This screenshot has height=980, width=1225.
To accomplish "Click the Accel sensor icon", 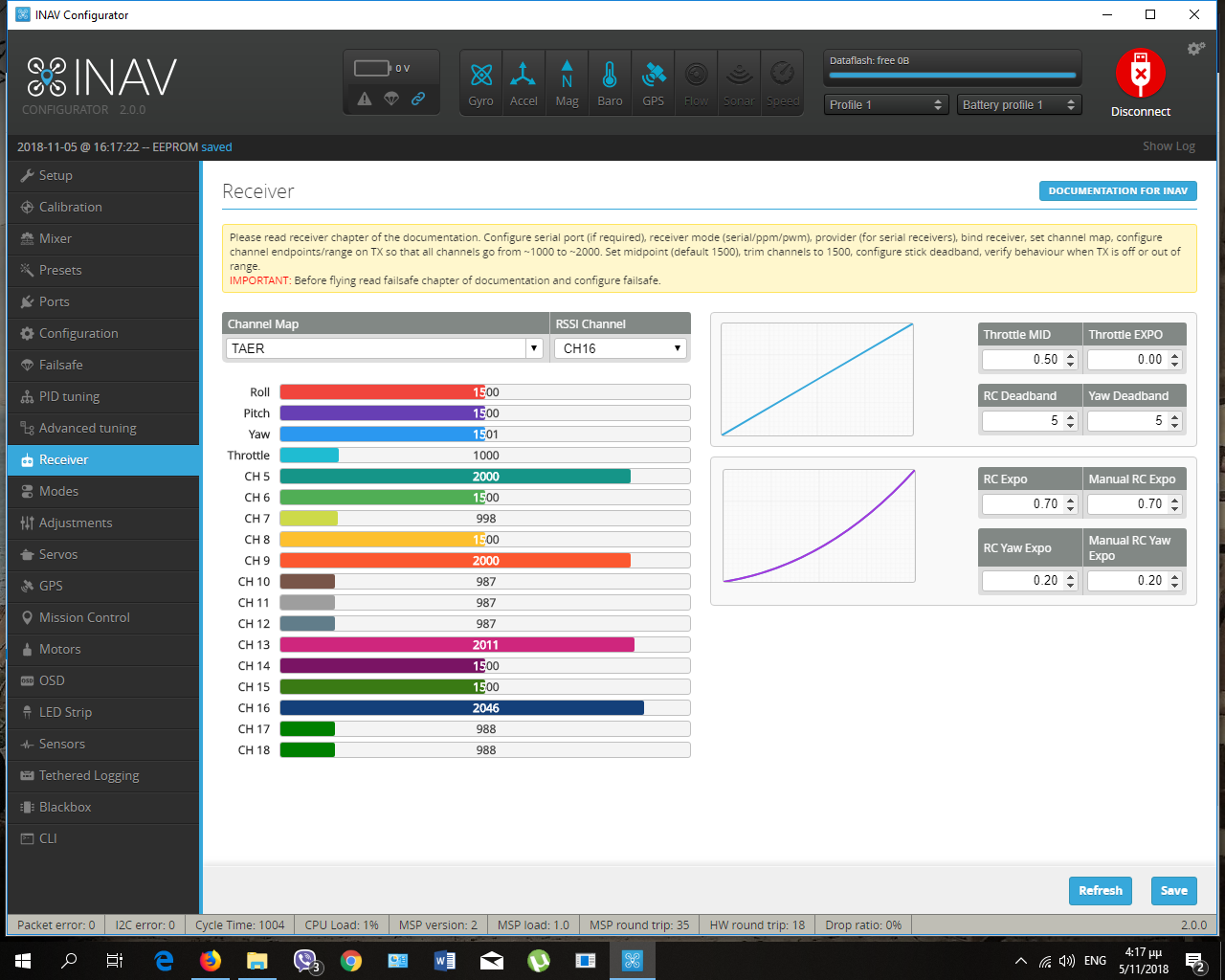I will point(523,82).
